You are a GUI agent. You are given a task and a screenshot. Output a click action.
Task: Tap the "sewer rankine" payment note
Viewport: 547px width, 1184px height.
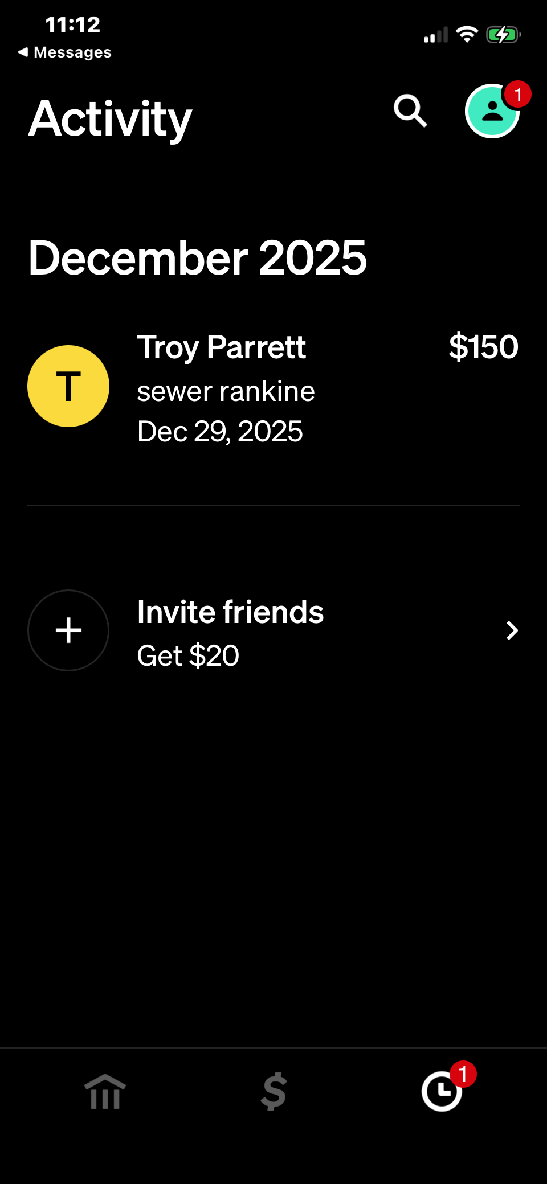tap(226, 392)
